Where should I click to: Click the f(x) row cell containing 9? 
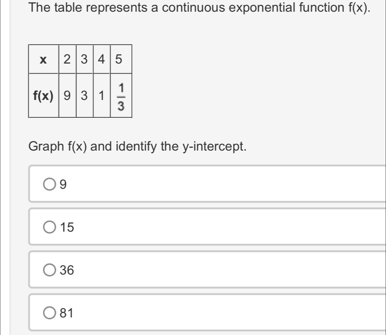pyautogui.click(x=67, y=95)
